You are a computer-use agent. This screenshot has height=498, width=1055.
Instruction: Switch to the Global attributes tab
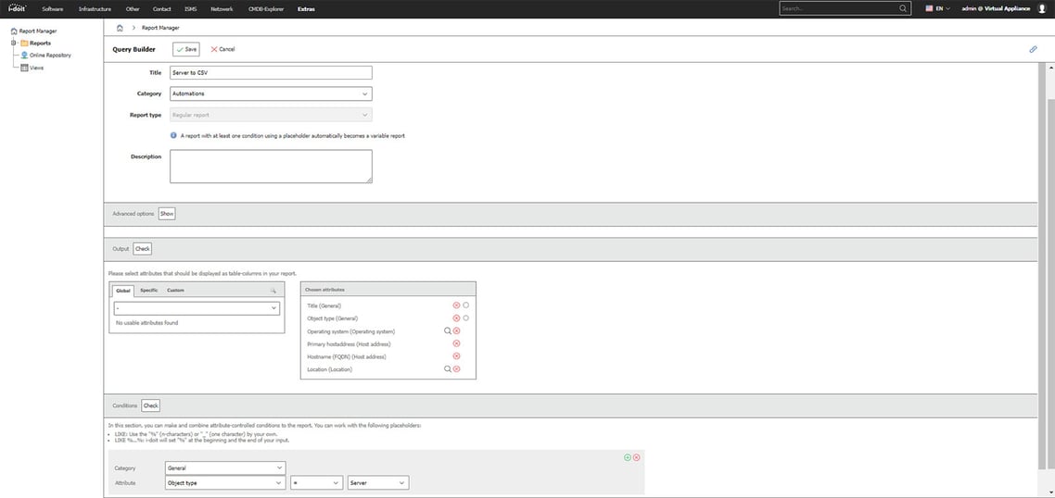(x=123, y=291)
